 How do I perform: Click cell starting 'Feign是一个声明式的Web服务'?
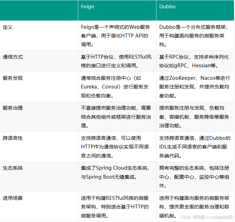pyautogui.click(x=117, y=36)
